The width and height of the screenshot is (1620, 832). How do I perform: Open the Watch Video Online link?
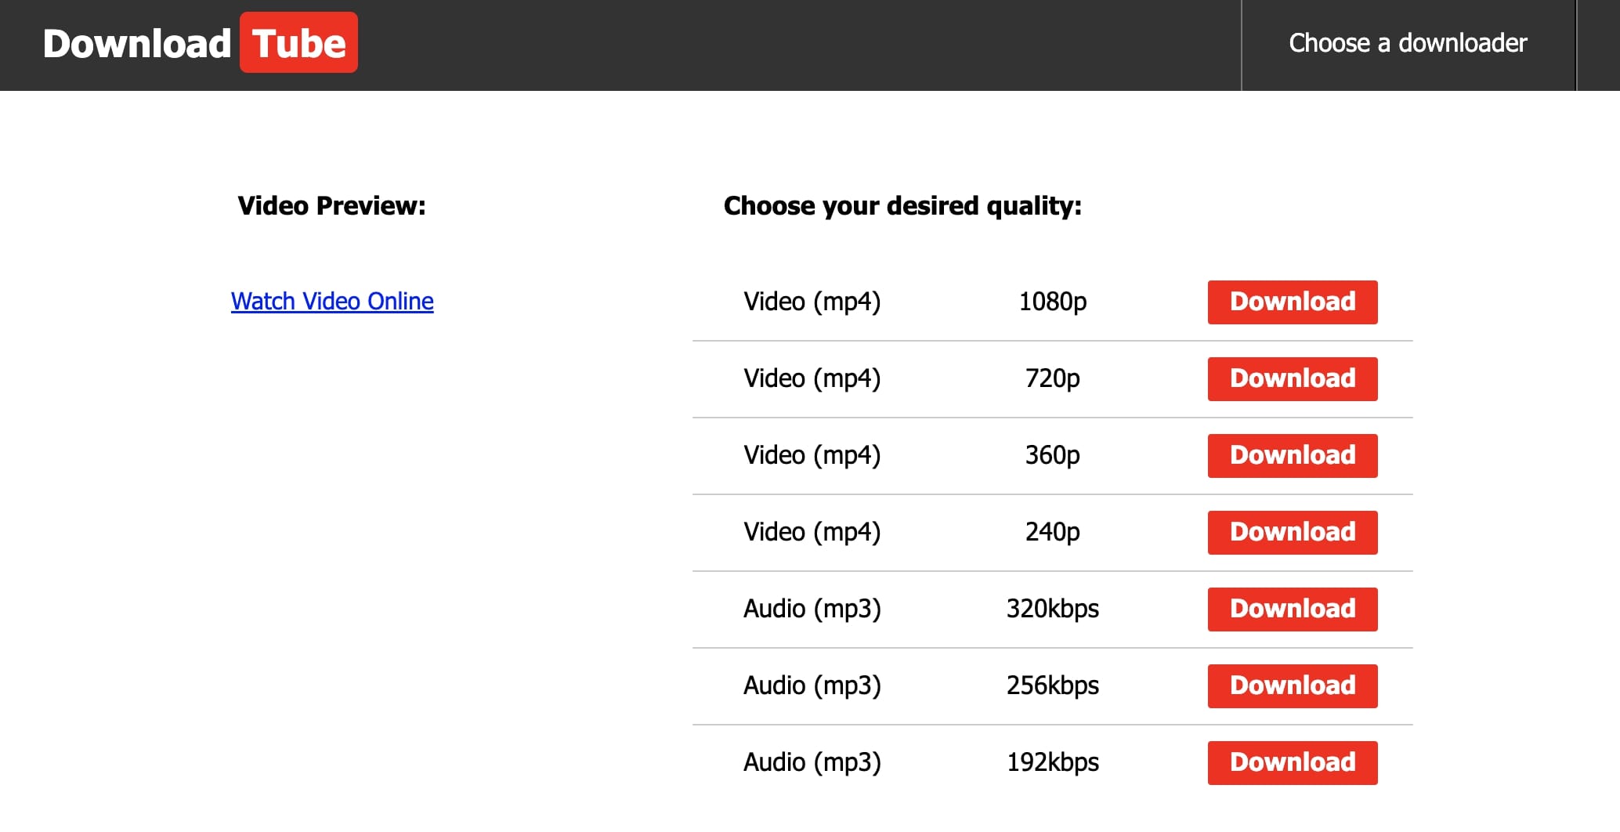point(332,302)
